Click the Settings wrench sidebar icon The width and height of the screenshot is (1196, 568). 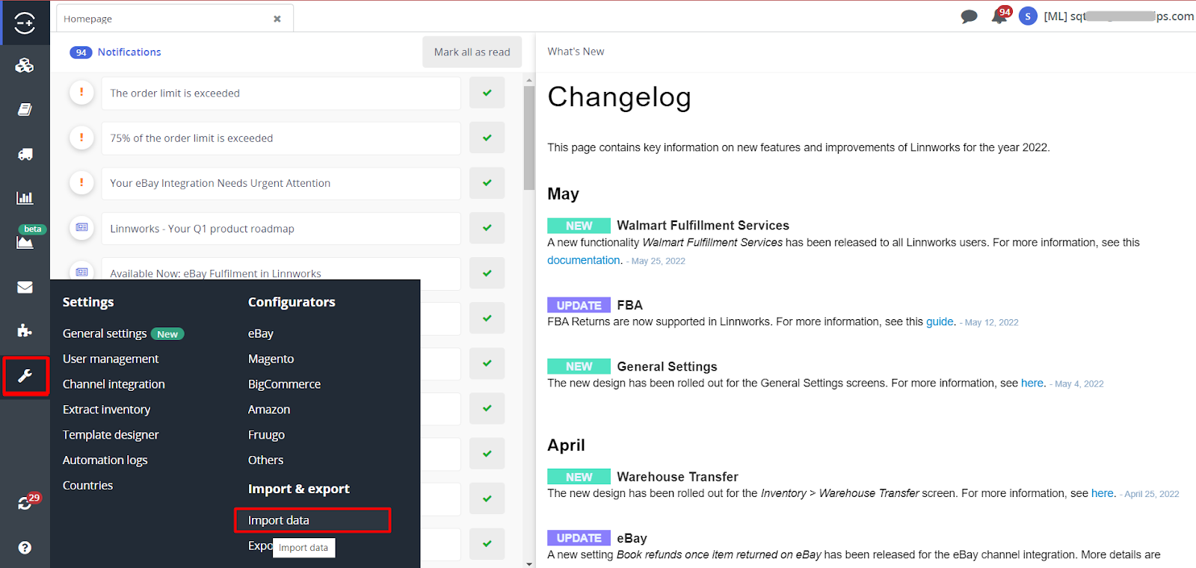(x=25, y=376)
